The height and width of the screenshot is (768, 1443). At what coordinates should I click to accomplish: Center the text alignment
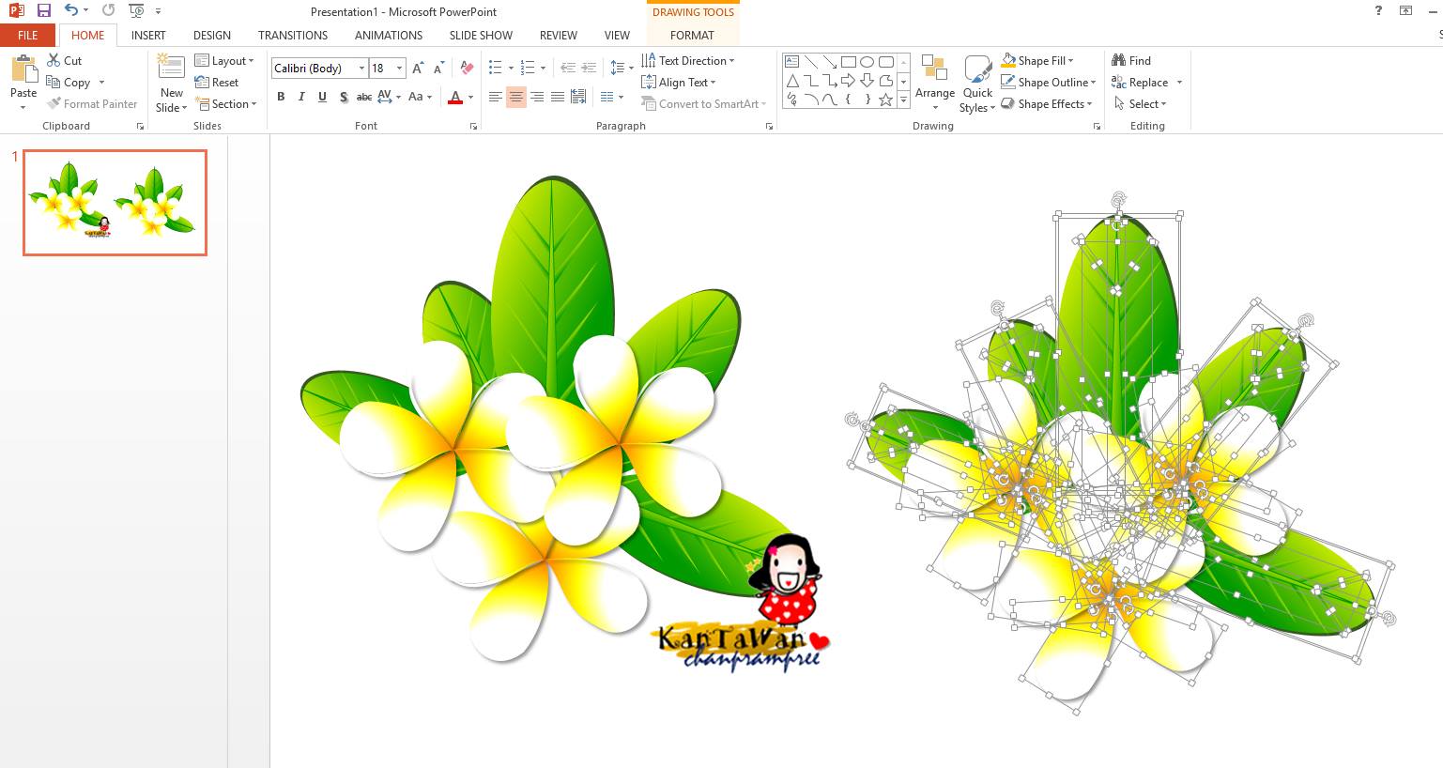click(x=515, y=97)
